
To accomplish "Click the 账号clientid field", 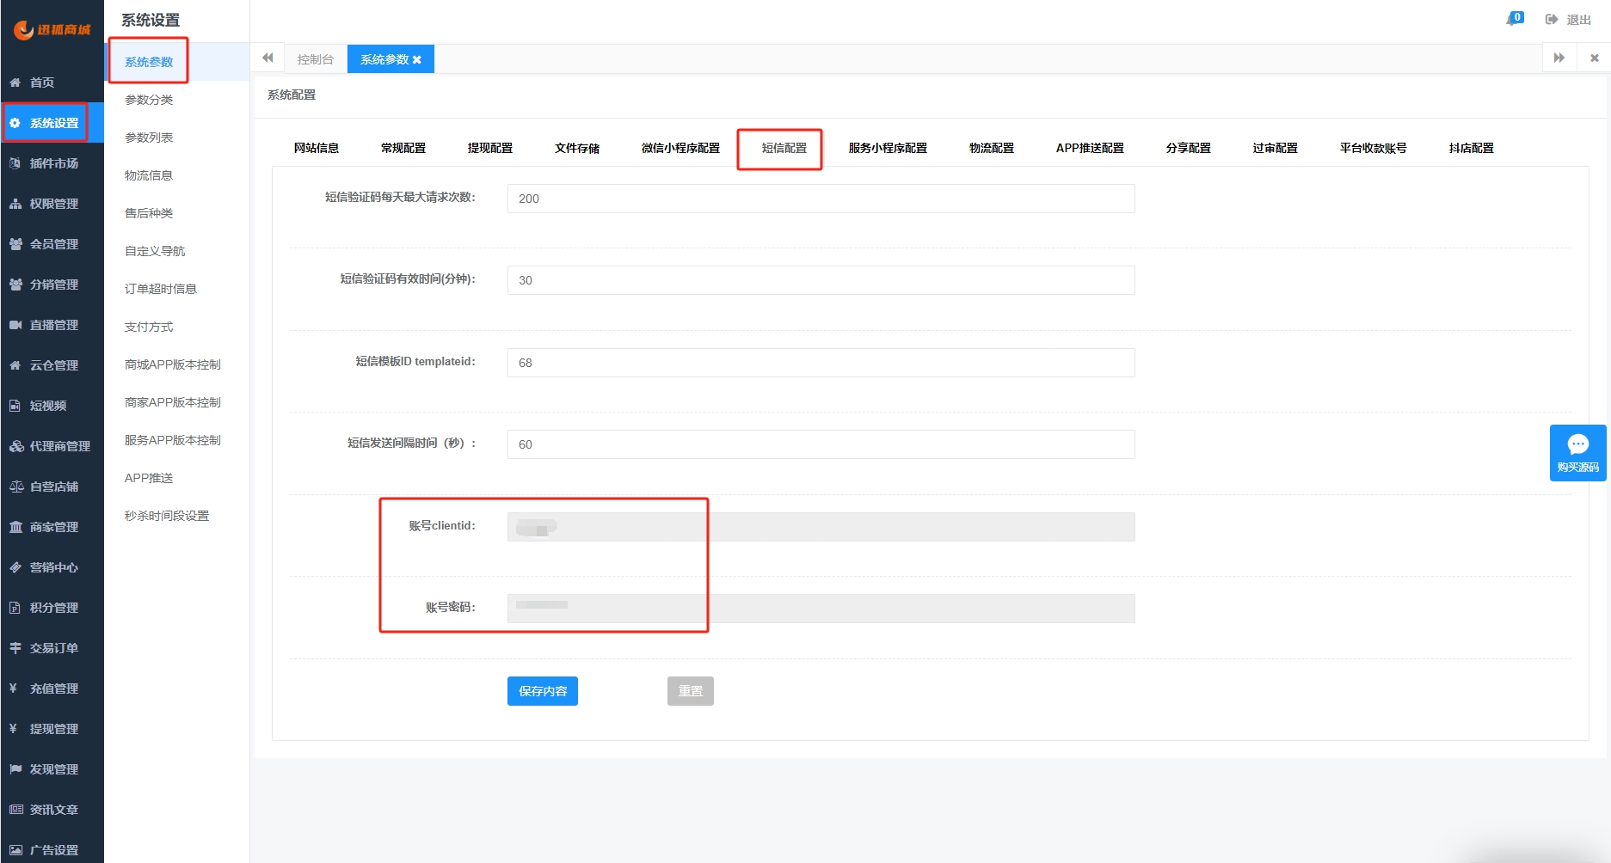I will 821,527.
